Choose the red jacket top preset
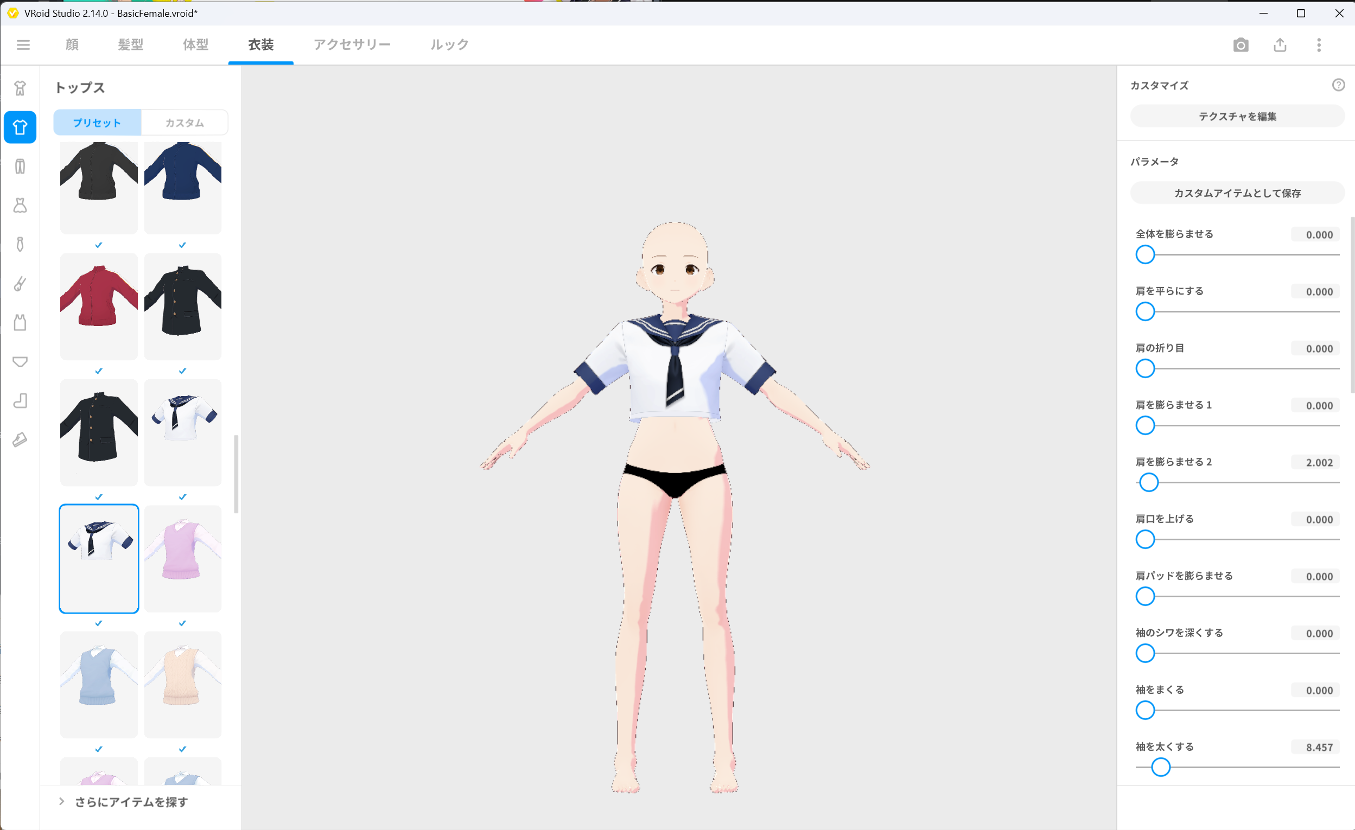This screenshot has height=830, width=1355. click(99, 306)
